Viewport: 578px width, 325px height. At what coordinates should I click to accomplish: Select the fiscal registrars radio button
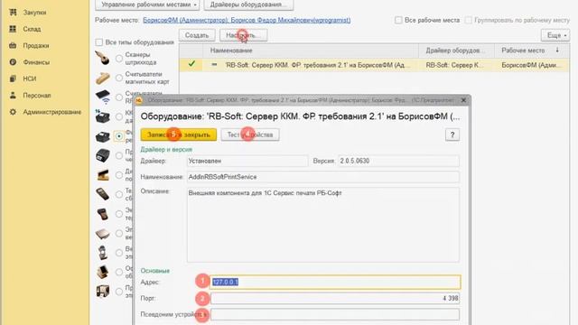point(119,136)
